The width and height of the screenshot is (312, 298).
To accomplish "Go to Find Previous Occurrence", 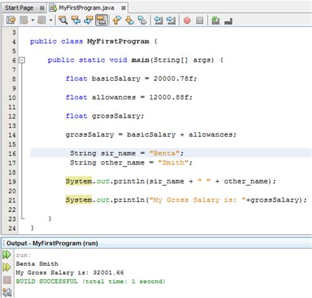I will pos(76,20).
